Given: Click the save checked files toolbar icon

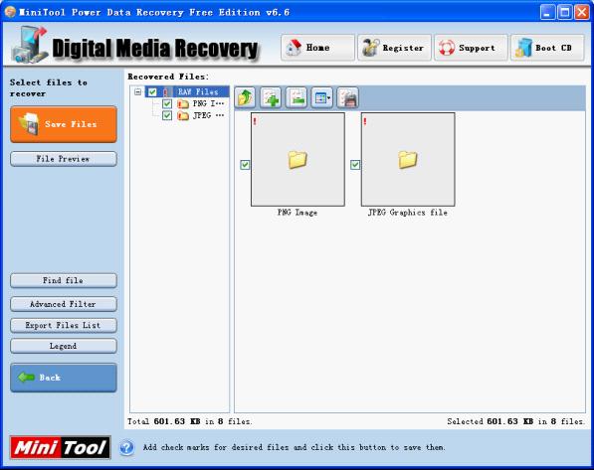Looking at the screenshot, I should 348,98.
